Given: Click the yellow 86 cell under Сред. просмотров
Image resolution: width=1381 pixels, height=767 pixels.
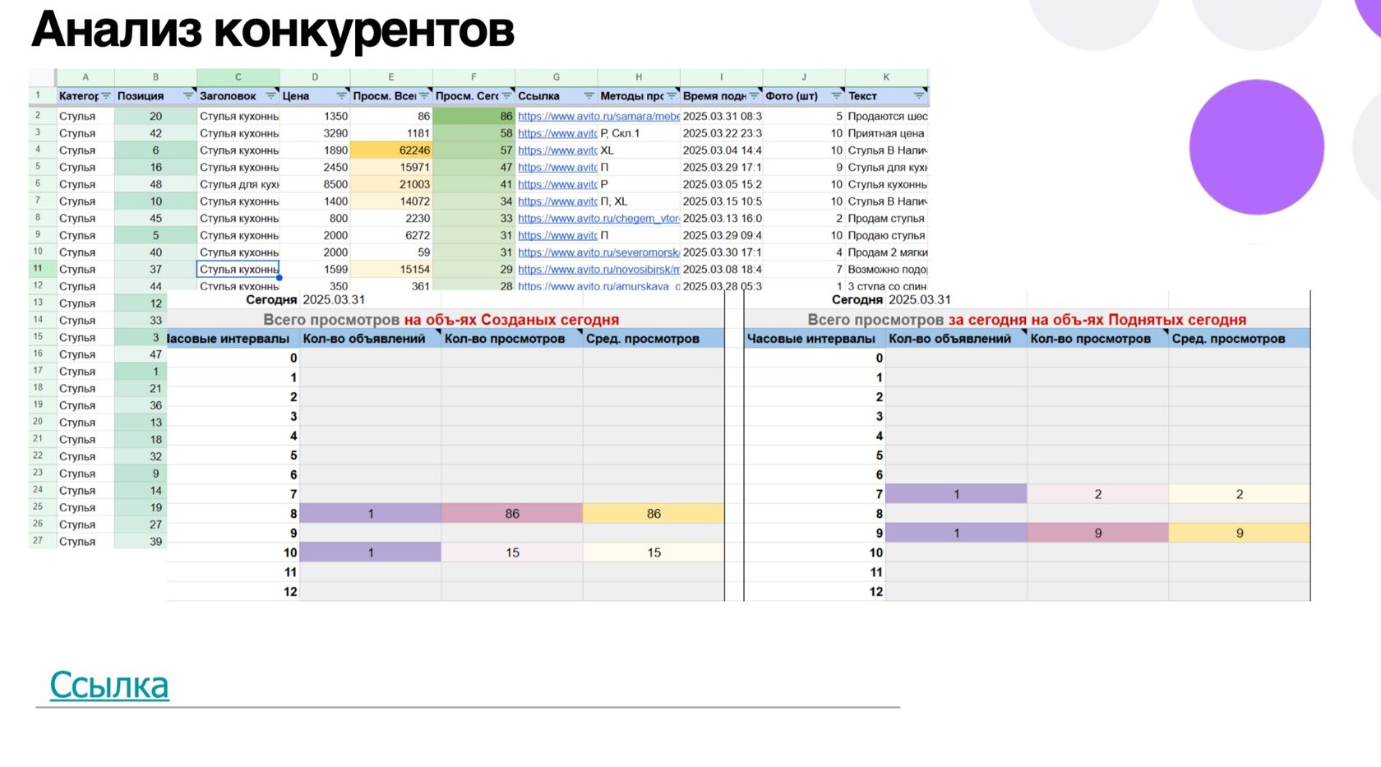Looking at the screenshot, I should click(x=654, y=514).
